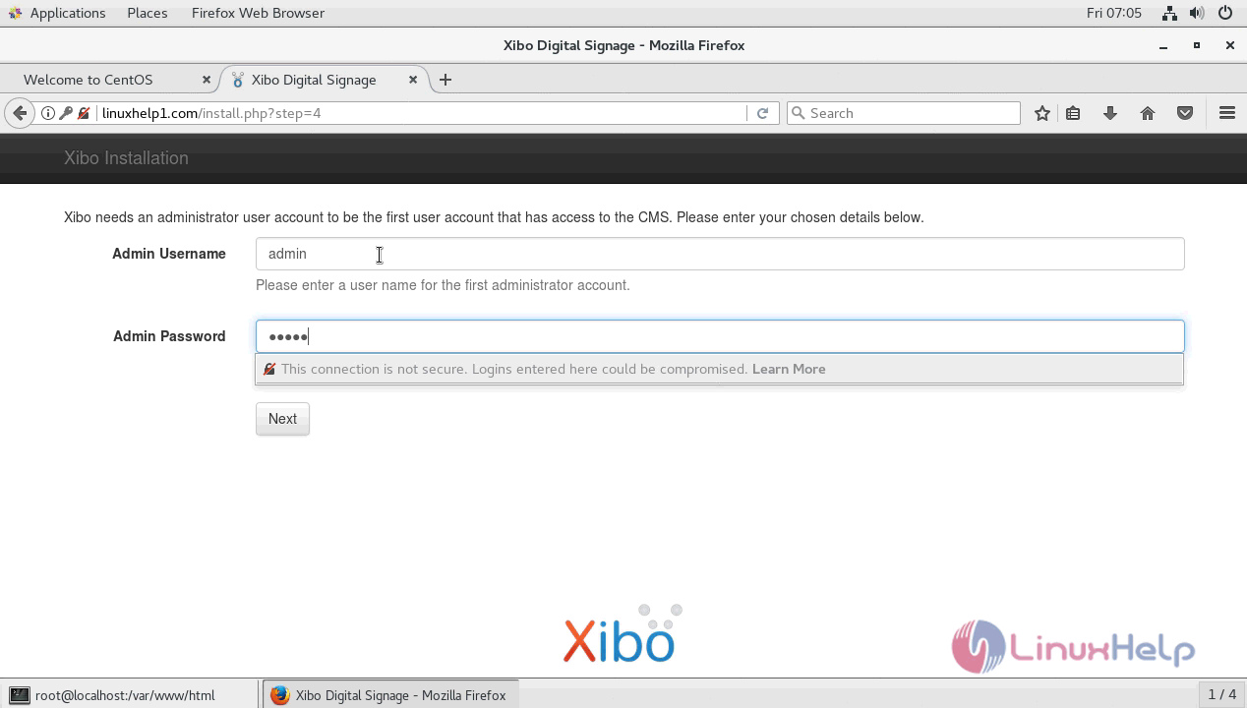The image size is (1247, 708).
Task: Click the Admin Password label
Action: 169,336
